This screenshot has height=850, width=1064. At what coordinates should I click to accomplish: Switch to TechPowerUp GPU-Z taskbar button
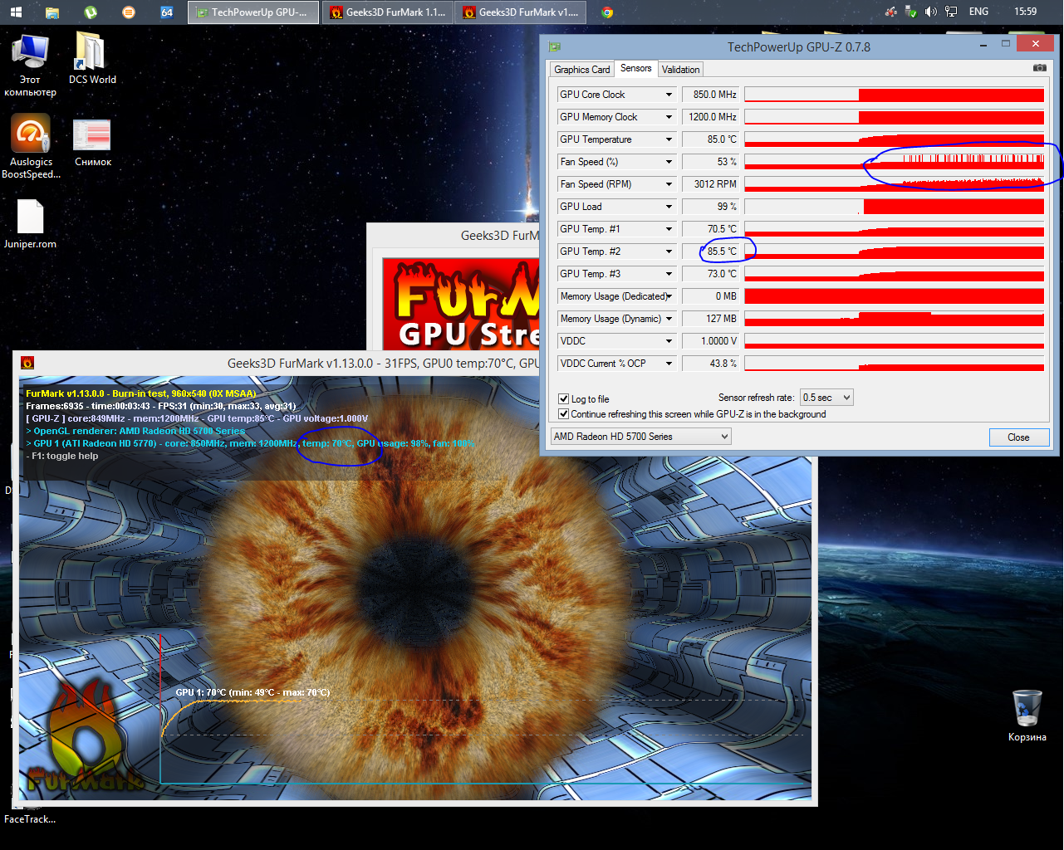tap(253, 12)
